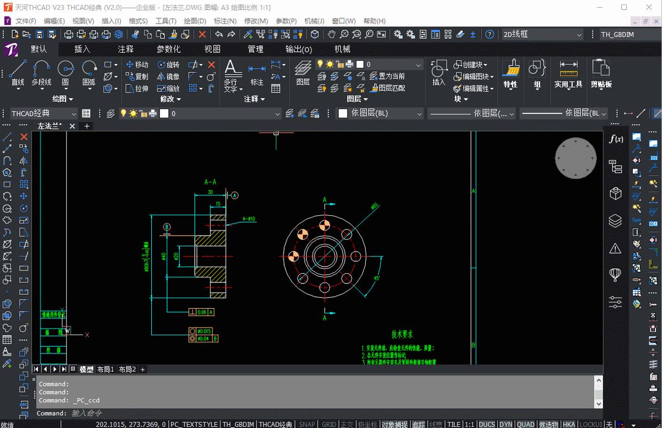The image size is (662, 428).
Task: Select the 旋转 (Rotate) tool
Action: click(x=168, y=65)
